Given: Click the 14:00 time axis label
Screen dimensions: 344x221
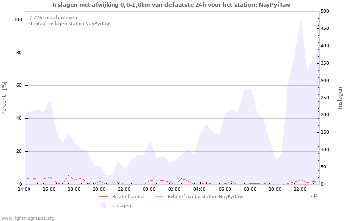Looking at the screenshot, I should coord(24,189).
